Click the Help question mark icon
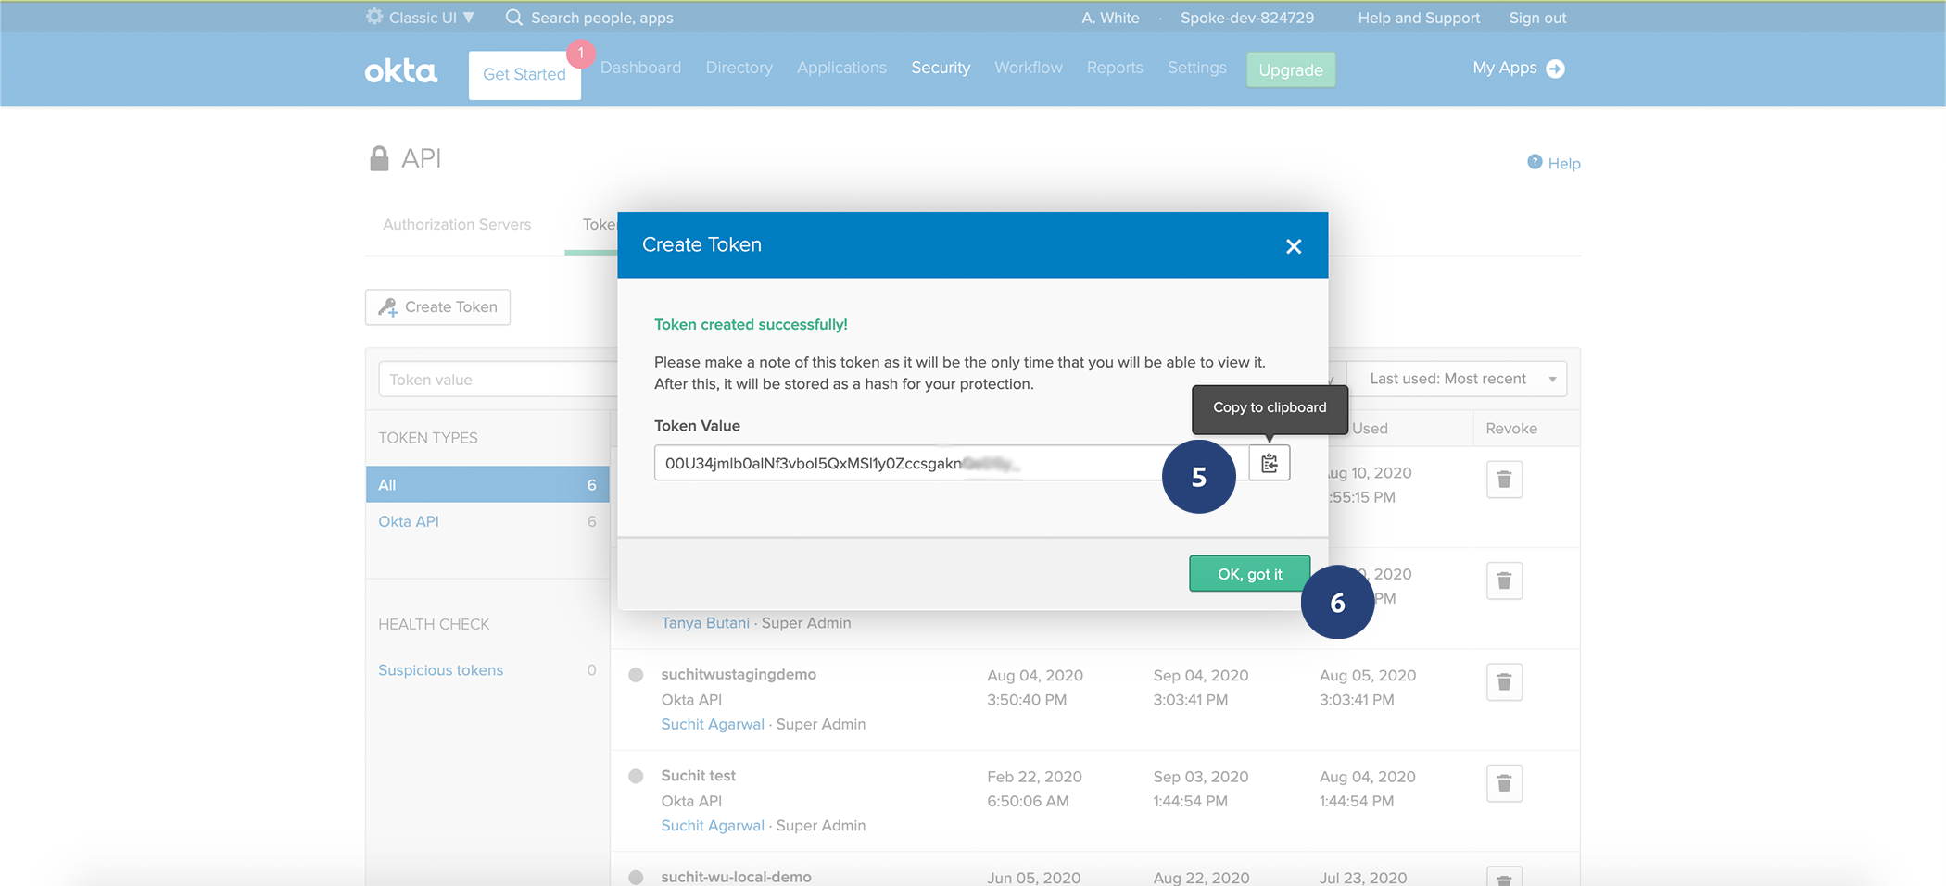The image size is (1946, 886). pos(1535,162)
